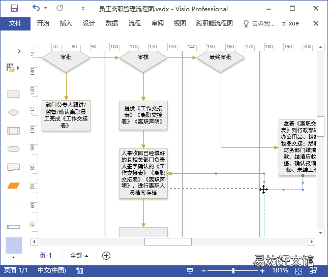Switch to the 插入 ribbon tab
The width and height of the screenshot is (328, 277).
coord(66,23)
